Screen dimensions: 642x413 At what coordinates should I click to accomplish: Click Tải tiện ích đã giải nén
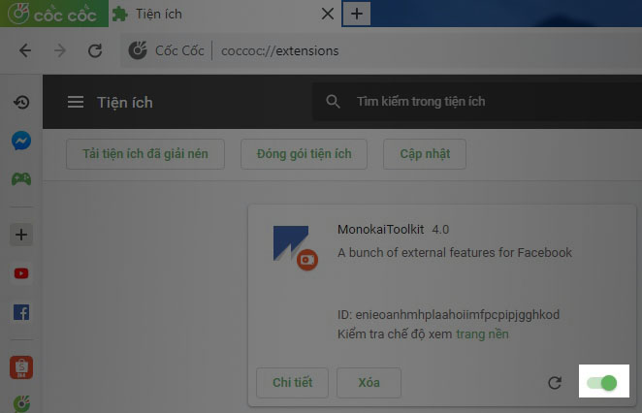[145, 154]
